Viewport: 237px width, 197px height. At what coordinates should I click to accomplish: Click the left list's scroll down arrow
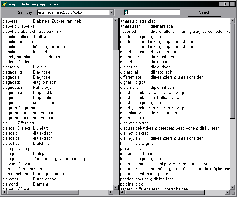[116, 187]
